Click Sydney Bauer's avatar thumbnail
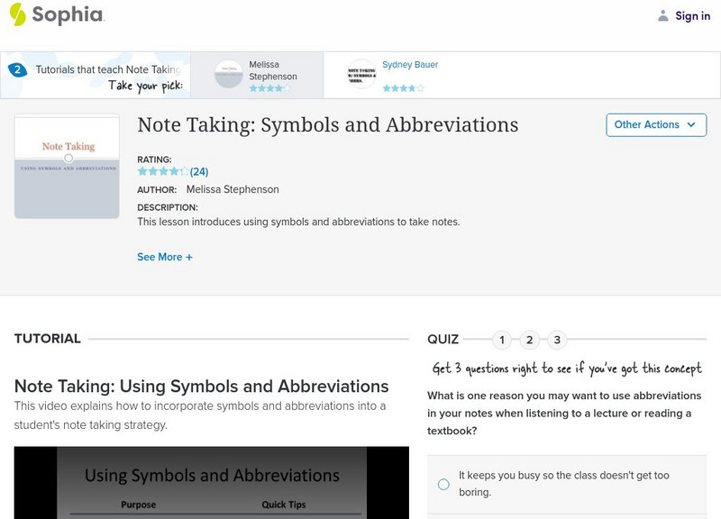Screen dimensions: 721x519 (361, 75)
